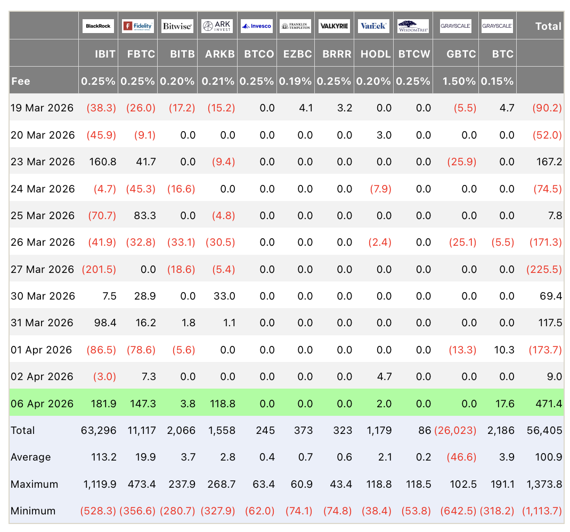Click the 23 Mar 2026 date cell

point(43,162)
